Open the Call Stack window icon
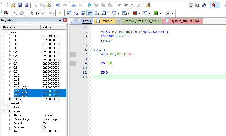 click(96, 13)
